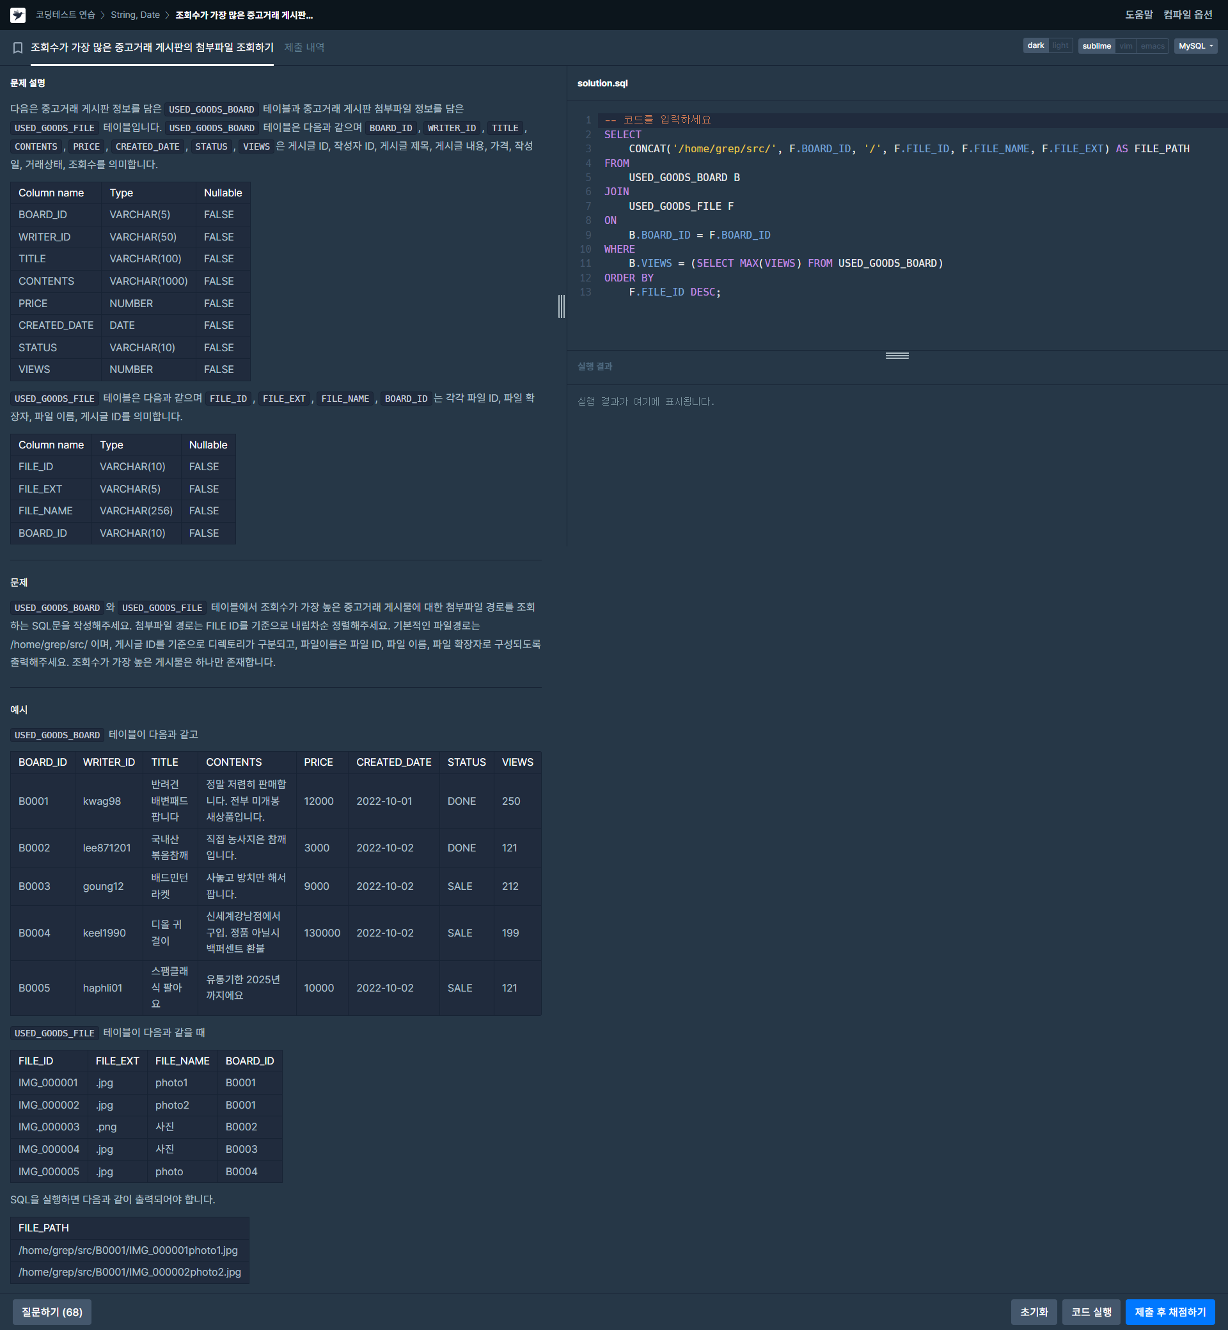Open the MySQL language dropdown

pos(1195,46)
